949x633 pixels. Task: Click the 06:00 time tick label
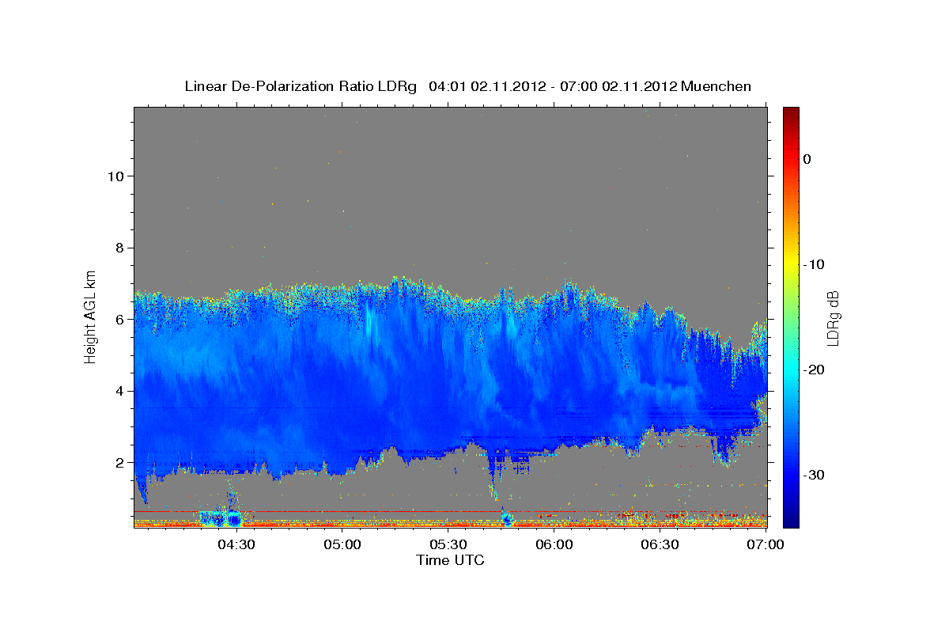pos(554,544)
